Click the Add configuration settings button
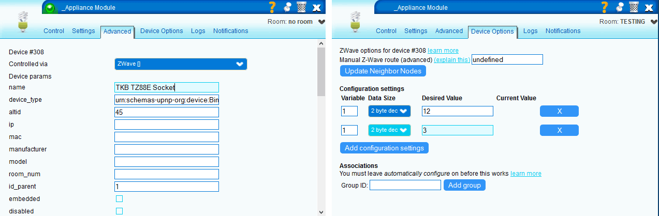Screen dimensions: 659x216 384,148
